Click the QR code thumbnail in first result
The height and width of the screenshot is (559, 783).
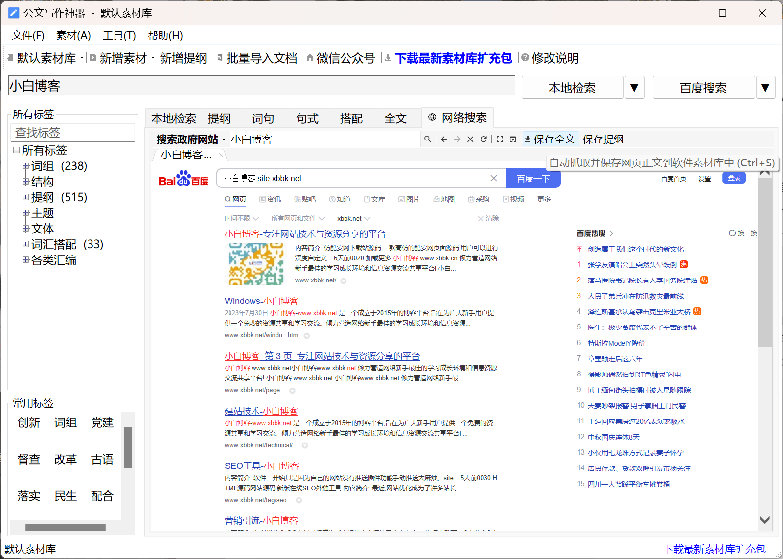(x=255, y=264)
